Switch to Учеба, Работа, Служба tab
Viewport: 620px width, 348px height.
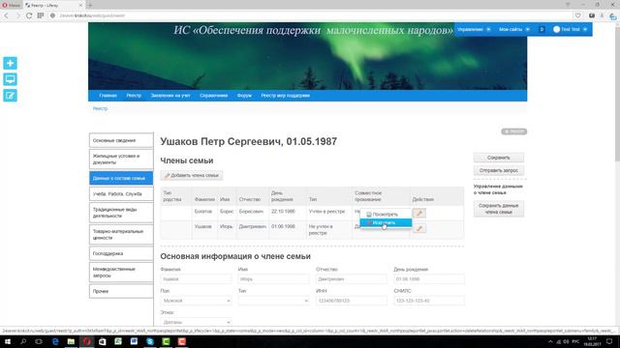tap(121, 194)
